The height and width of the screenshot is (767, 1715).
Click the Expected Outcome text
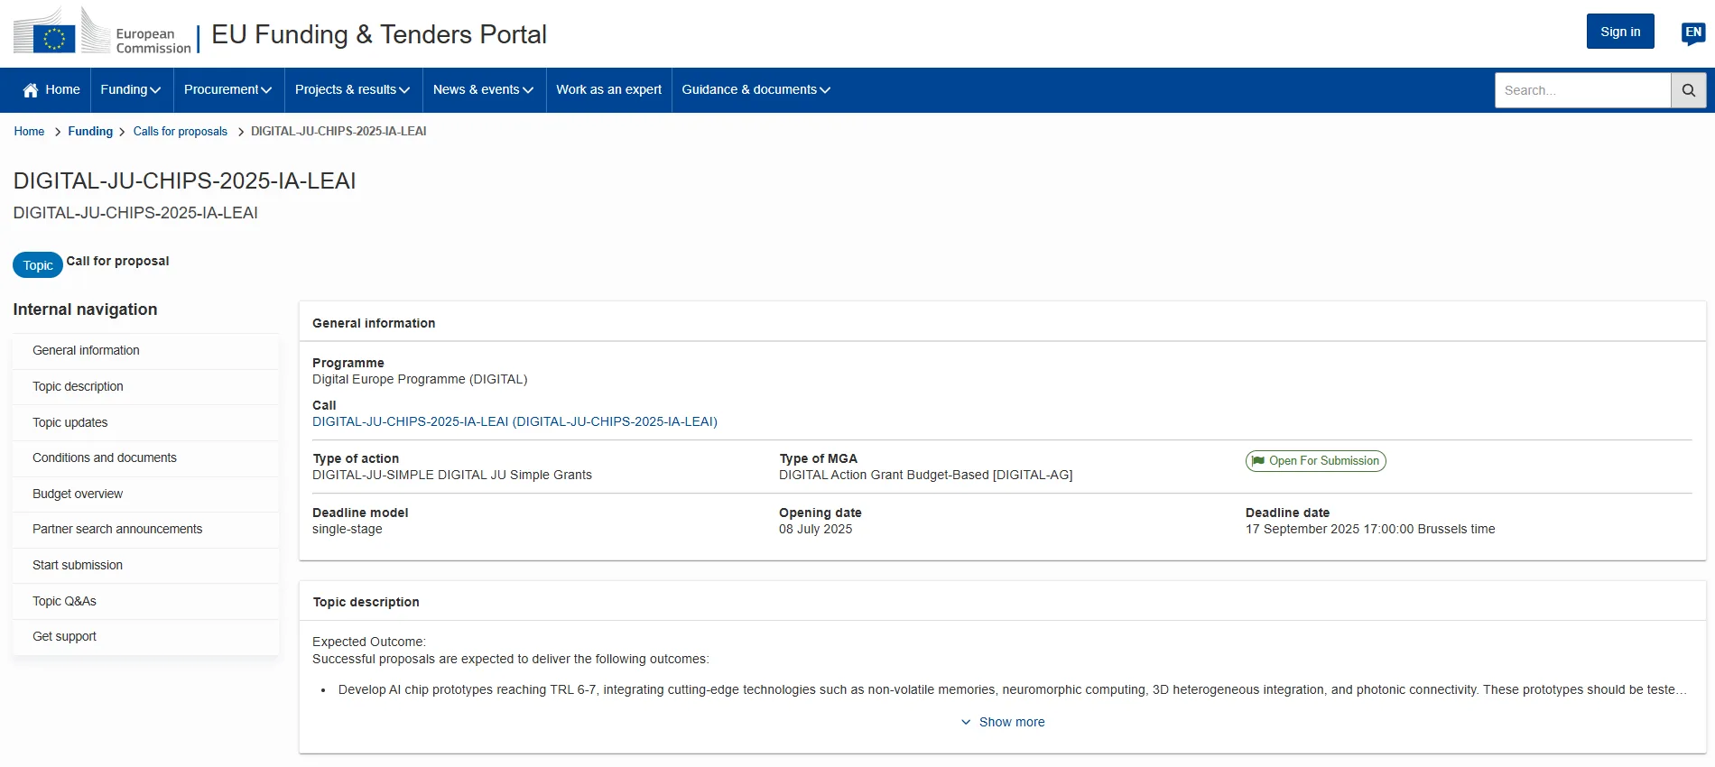point(369,642)
